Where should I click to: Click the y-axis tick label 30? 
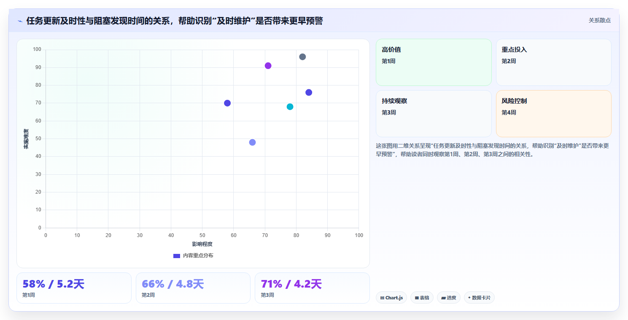[38, 174]
